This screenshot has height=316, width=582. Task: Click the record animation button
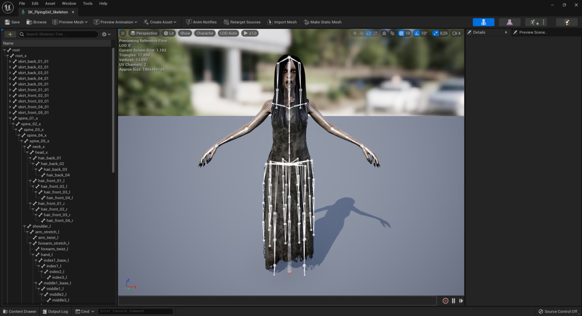click(x=445, y=301)
